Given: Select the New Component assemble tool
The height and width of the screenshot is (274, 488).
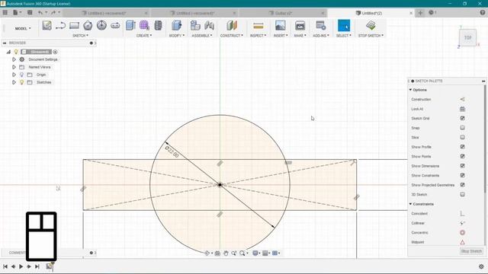Looking at the screenshot, I should coord(195,25).
